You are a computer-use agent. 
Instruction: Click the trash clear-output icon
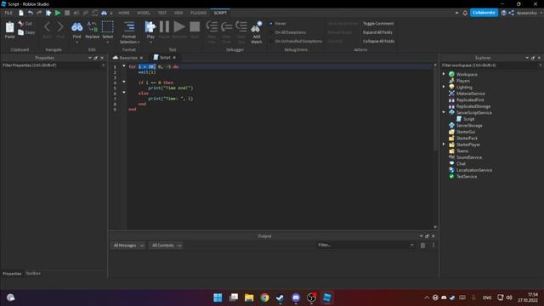422,246
